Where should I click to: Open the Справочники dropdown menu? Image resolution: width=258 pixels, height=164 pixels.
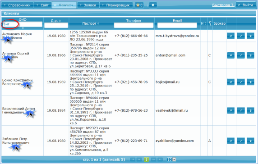click(x=18, y=5)
